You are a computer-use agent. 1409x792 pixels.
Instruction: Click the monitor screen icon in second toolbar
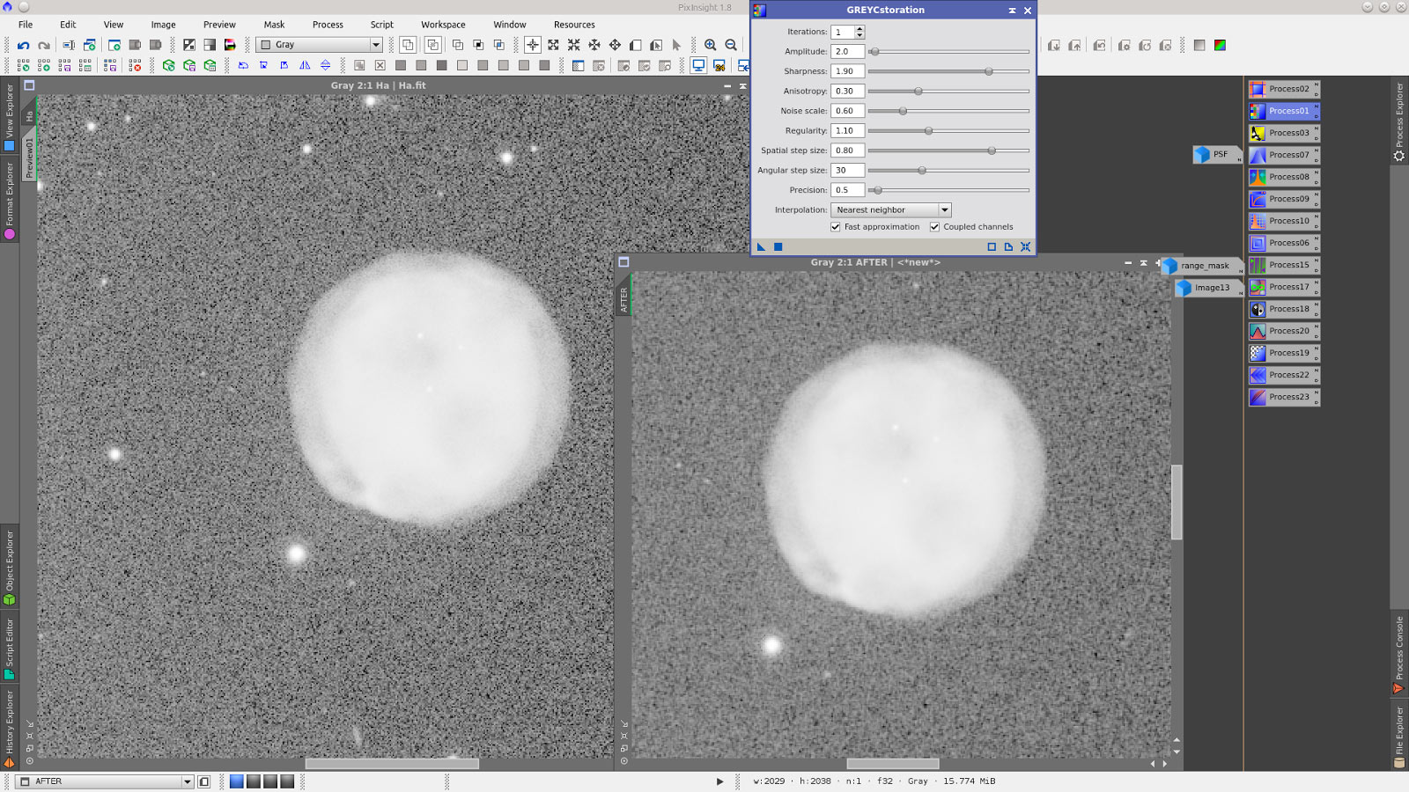pos(698,65)
